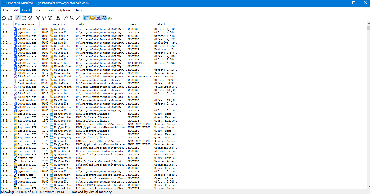Clear the display with the eraser icon

click(x=30, y=18)
